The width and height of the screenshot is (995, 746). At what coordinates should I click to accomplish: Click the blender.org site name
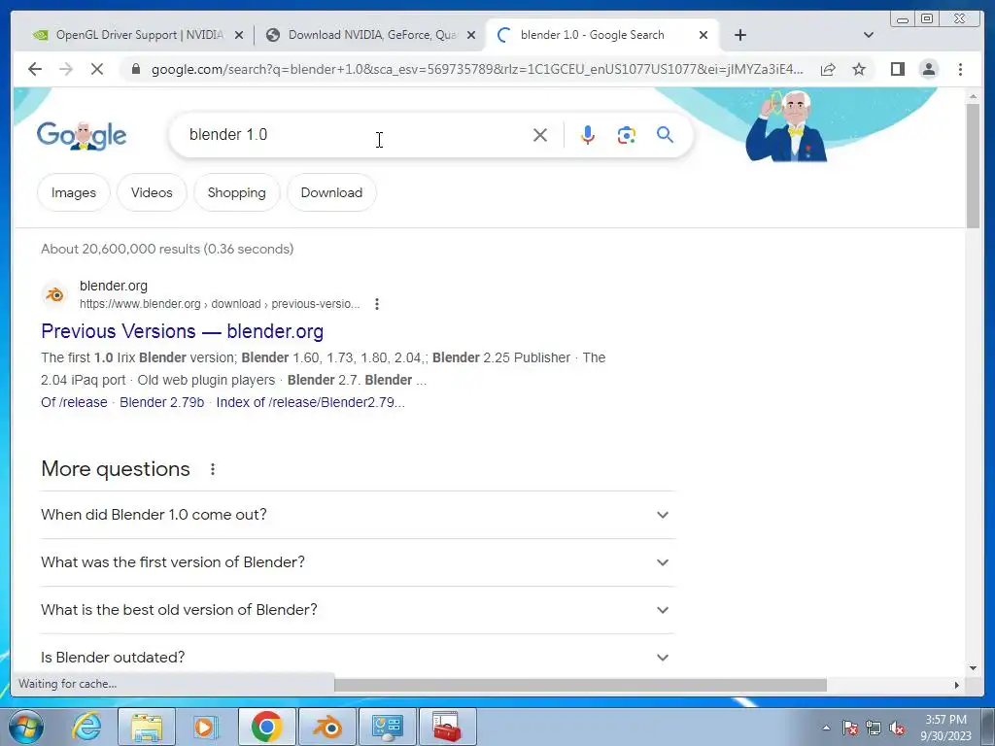[114, 286]
